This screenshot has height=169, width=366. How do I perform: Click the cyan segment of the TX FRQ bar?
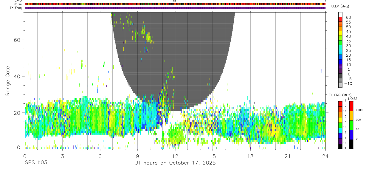click(340, 131)
